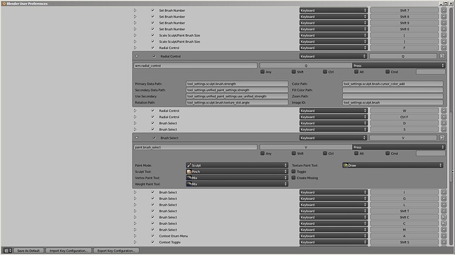
Task: Remove the Radial Control Ctrl F keymap item
Action: tap(444, 117)
